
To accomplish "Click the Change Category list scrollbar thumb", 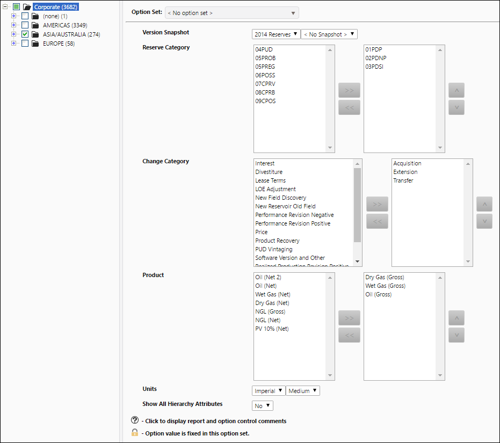I will pyautogui.click(x=358, y=205).
